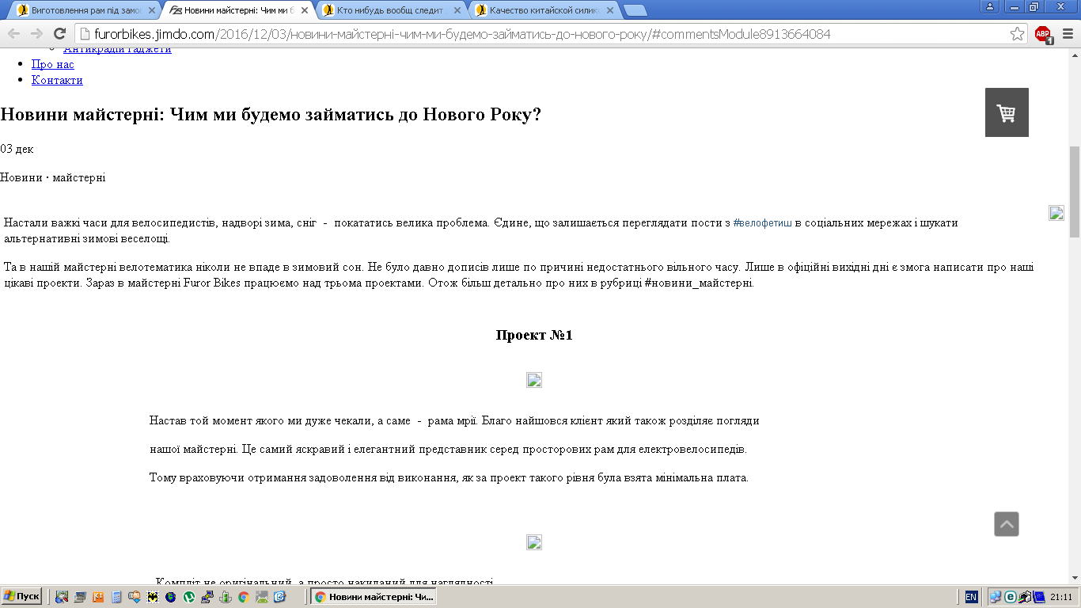Open the uTorrent icon in quick launch
The image size is (1081, 608).
[x=189, y=597]
